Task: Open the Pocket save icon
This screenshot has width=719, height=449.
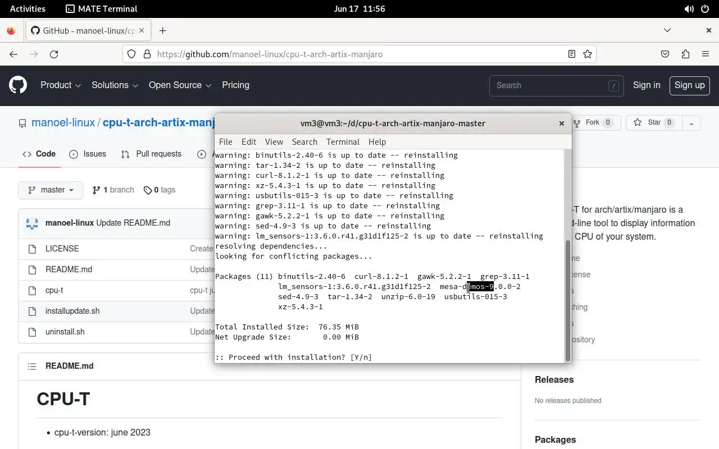Action: (x=665, y=54)
